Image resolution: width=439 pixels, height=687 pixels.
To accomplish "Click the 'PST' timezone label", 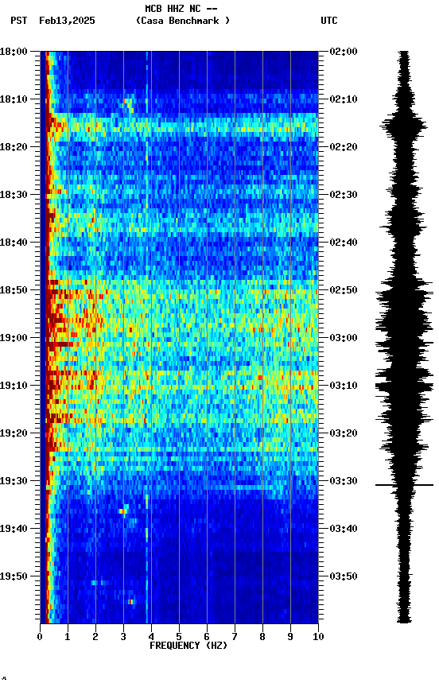I will tap(19, 21).
